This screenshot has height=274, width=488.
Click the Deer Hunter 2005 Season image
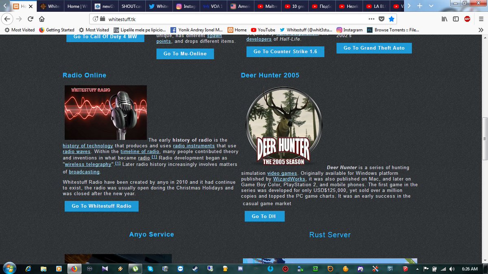tap(284, 127)
